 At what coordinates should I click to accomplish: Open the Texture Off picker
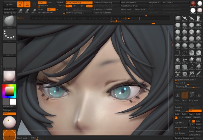(9, 63)
